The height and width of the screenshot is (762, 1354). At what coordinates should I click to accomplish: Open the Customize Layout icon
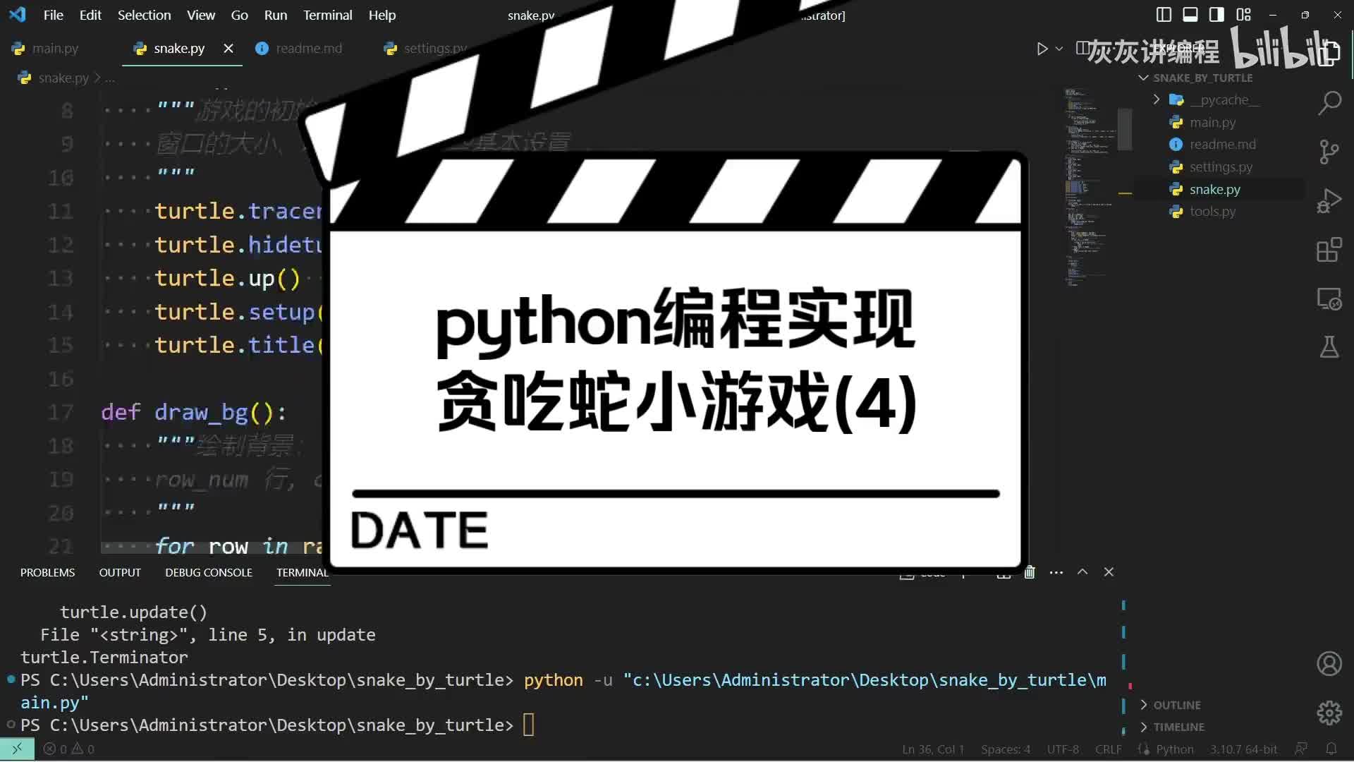(1243, 15)
